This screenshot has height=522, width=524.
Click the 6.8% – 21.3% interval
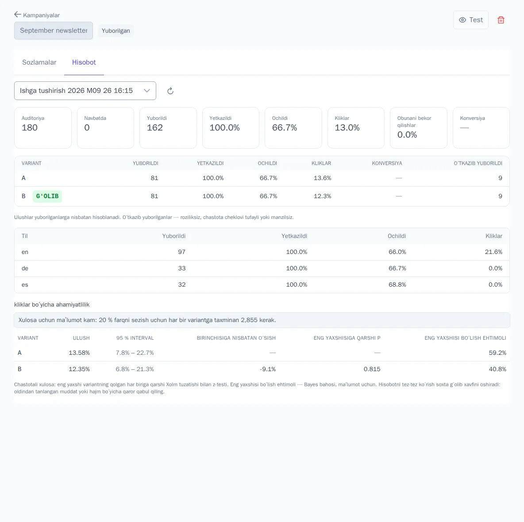point(135,369)
